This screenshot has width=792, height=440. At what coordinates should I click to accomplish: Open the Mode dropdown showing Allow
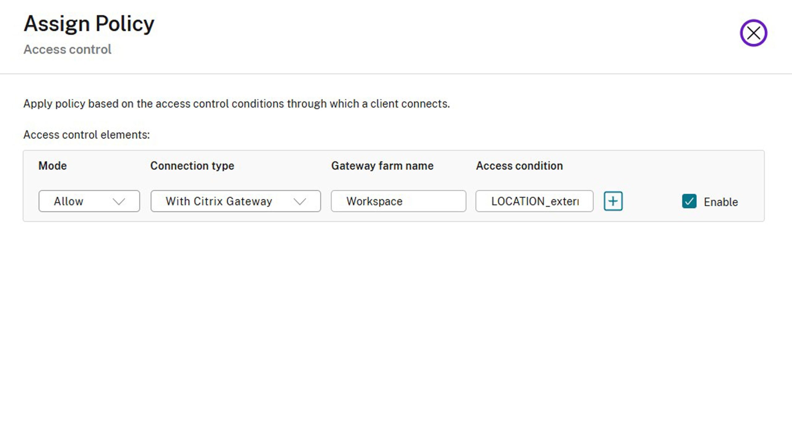point(89,201)
